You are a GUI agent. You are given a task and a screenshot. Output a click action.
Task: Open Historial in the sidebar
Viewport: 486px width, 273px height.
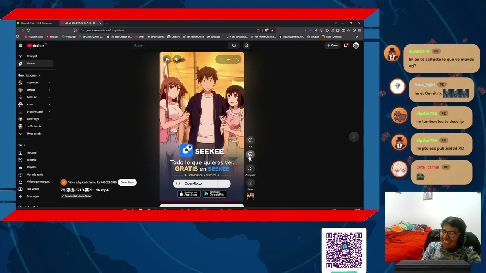(35, 160)
